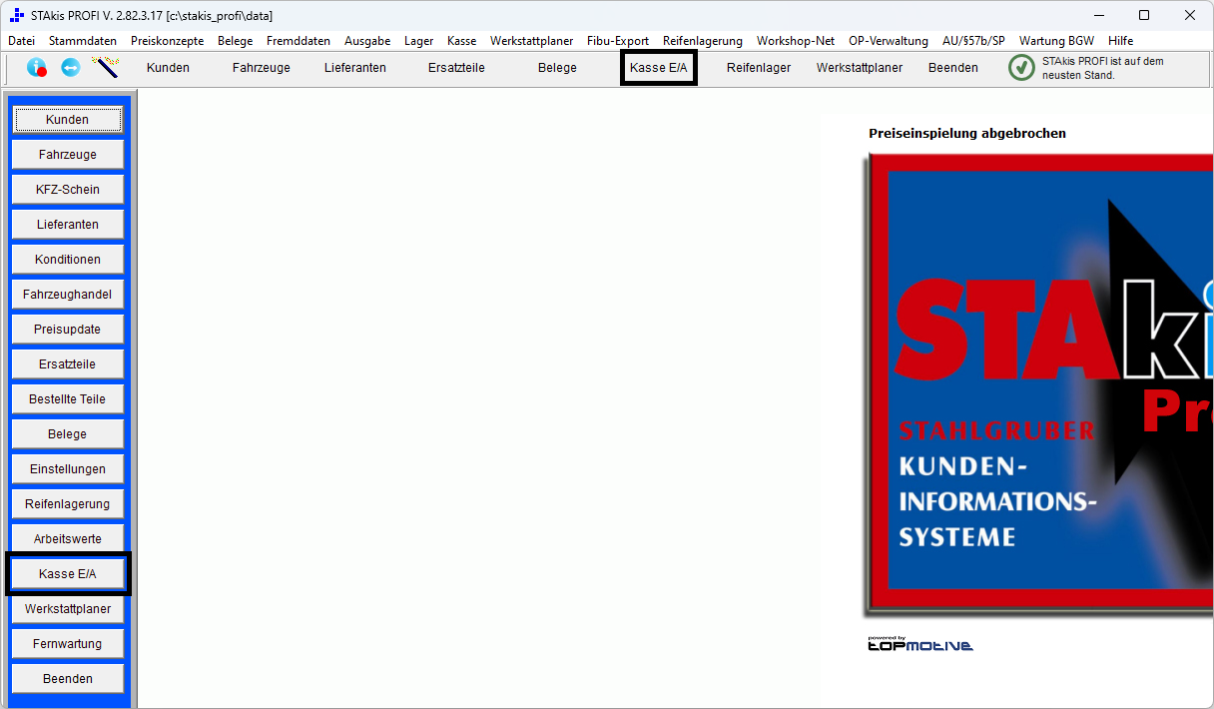
Task: Click Ersatzteile in the top toolbar
Action: 456,68
